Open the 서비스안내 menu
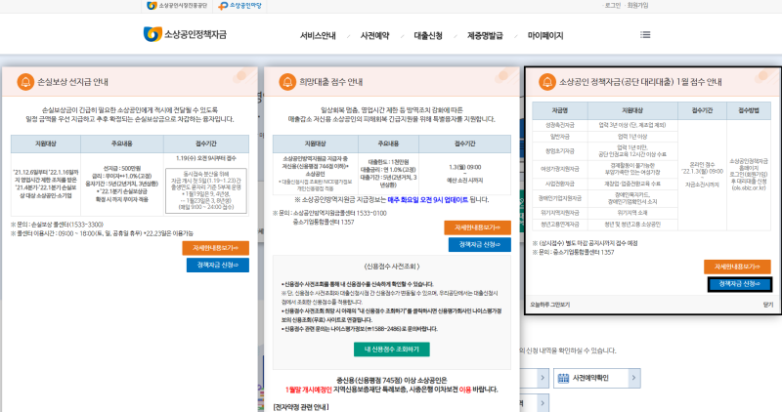The width and height of the screenshot is (782, 412). (x=318, y=35)
